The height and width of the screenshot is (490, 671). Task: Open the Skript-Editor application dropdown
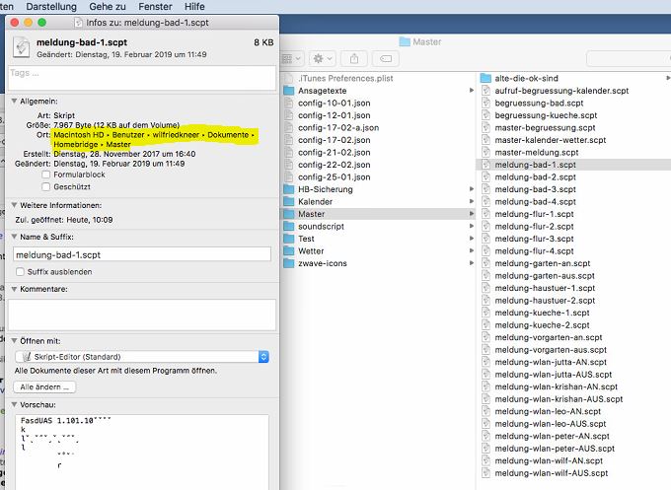[142, 356]
